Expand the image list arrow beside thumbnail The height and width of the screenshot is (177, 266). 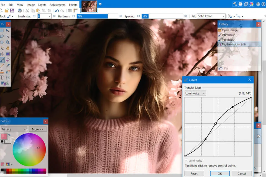click(100, 4)
